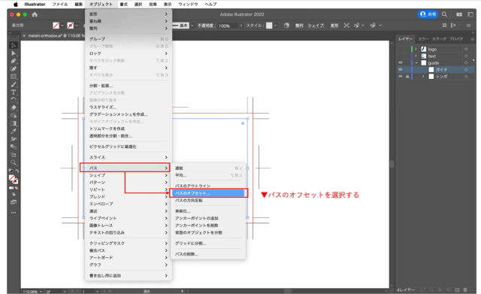
Task: Open the Edit Toolbar three-dots button
Action: click(14, 212)
